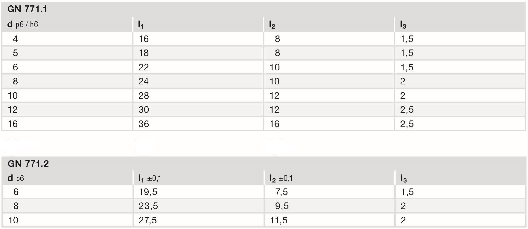The height and width of the screenshot is (229, 528).
Task: Click the 'l1 ±0,1' column header
Action: (x=150, y=178)
